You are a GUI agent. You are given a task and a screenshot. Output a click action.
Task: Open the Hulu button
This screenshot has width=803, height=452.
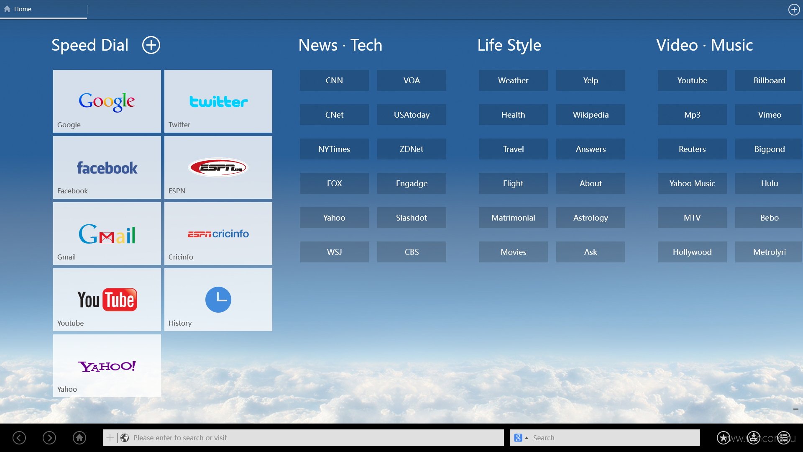tap(769, 183)
